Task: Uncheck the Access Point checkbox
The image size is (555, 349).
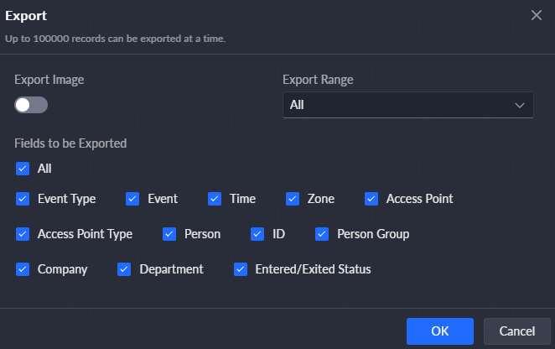Action: point(371,199)
